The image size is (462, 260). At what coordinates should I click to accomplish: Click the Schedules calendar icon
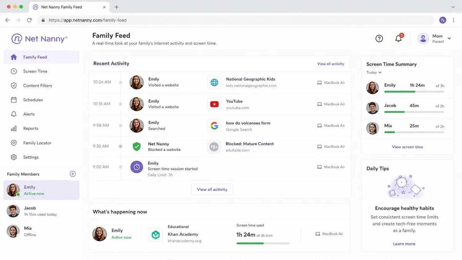(14, 100)
